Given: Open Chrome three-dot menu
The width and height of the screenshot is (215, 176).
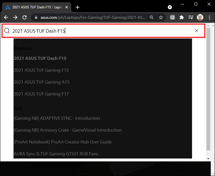Looking at the screenshot, I should (x=209, y=17).
